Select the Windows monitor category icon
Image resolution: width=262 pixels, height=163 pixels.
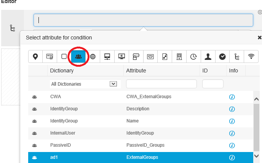[121, 56]
